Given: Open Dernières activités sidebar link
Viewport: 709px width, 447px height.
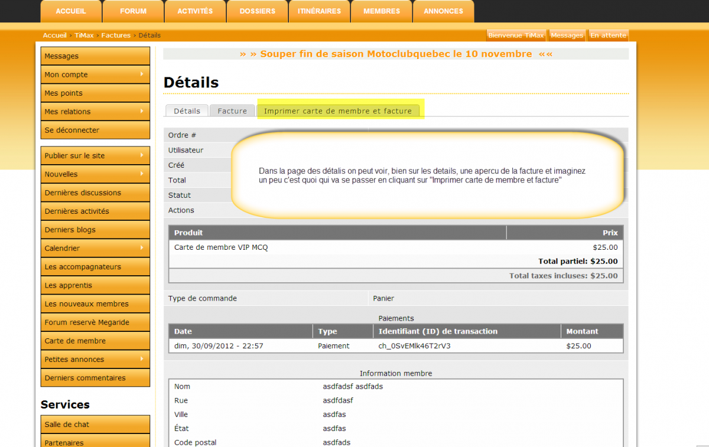Looking at the screenshot, I should 95,211.
